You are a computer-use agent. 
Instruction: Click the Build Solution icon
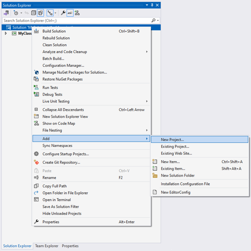pyautogui.click(x=37, y=31)
